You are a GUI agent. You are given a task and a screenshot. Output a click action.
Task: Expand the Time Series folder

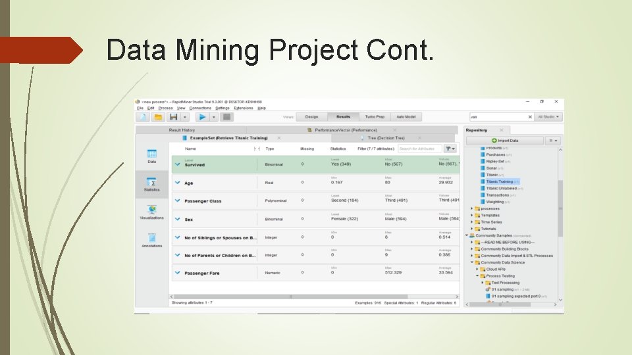point(471,222)
